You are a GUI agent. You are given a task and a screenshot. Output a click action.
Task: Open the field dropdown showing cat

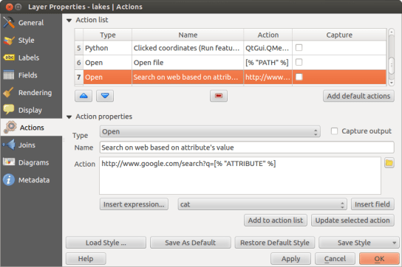click(x=262, y=204)
